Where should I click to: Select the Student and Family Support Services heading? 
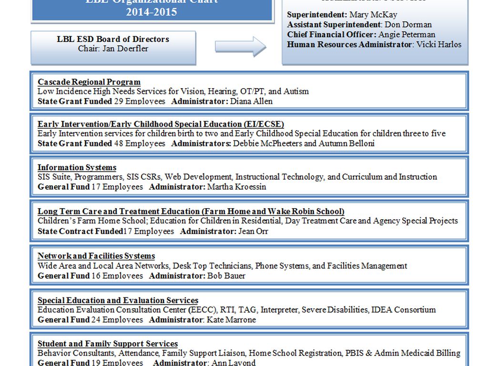tap(108, 344)
